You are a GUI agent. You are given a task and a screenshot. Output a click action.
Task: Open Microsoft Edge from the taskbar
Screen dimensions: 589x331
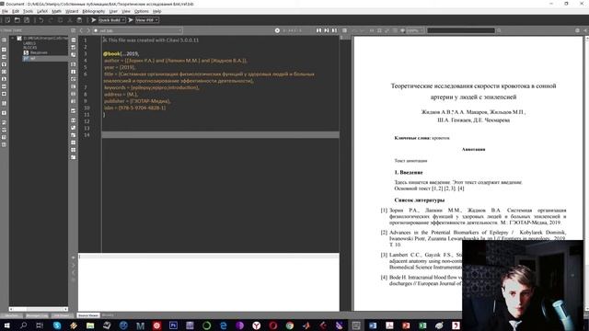(x=223, y=325)
